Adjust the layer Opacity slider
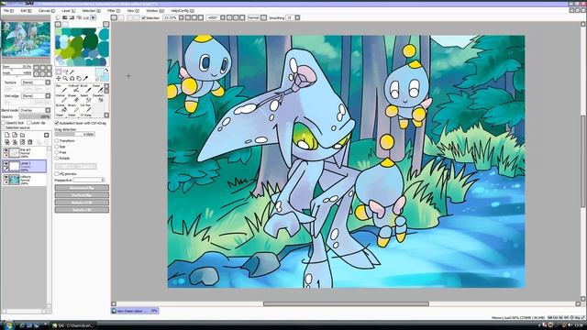Viewport: 587px width, 330px height. [35, 116]
